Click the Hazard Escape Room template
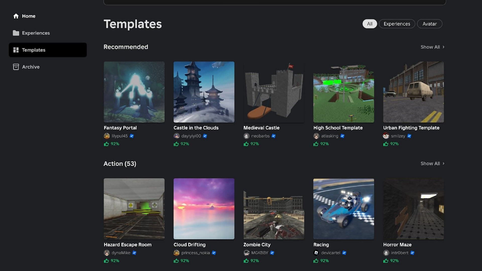The image size is (482, 271). [134, 209]
